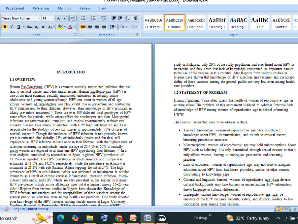Apply the List Paragraph style
The image size is (298, 224).
(x=153, y=23)
